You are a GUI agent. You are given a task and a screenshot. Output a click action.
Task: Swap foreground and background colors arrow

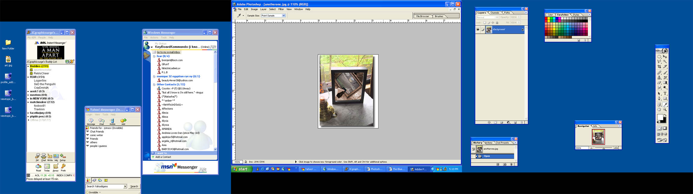tap(665, 115)
